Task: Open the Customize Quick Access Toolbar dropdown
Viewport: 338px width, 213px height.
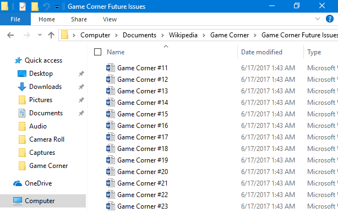Action: 57,7
